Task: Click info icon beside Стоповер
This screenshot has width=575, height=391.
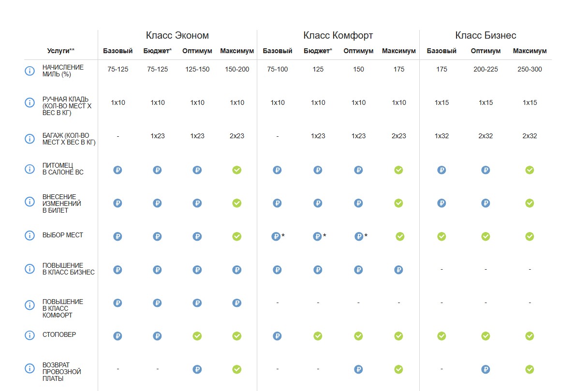Action: pyautogui.click(x=29, y=335)
